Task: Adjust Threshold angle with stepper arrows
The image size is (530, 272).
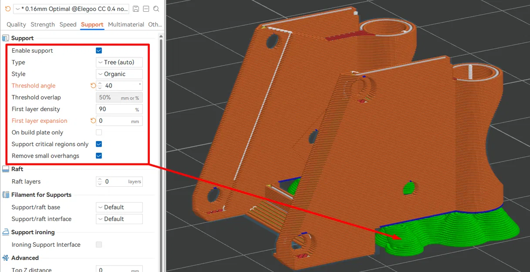Action: pos(100,86)
